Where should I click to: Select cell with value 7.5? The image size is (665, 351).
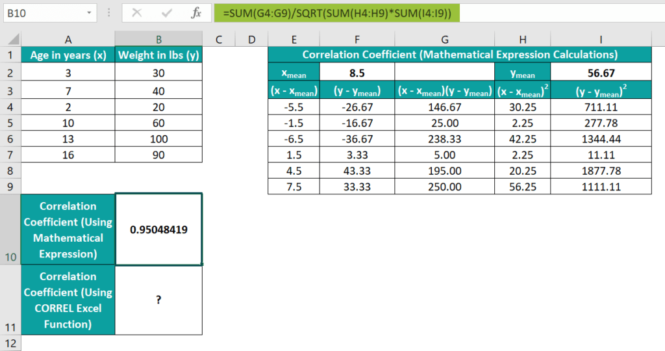coord(294,187)
